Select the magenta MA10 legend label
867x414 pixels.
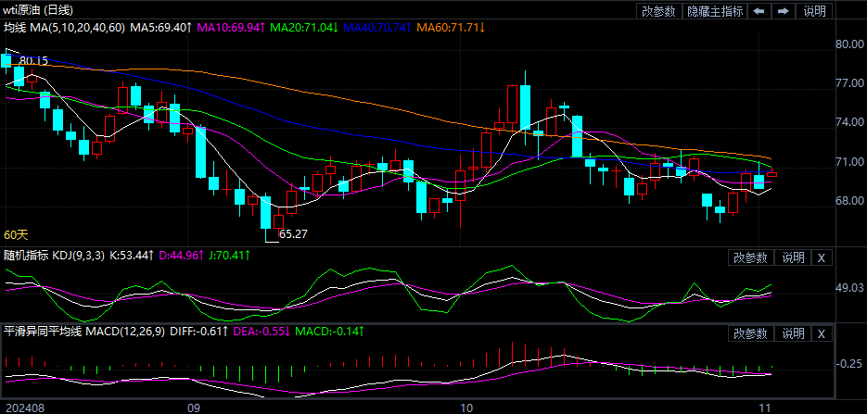[231, 28]
